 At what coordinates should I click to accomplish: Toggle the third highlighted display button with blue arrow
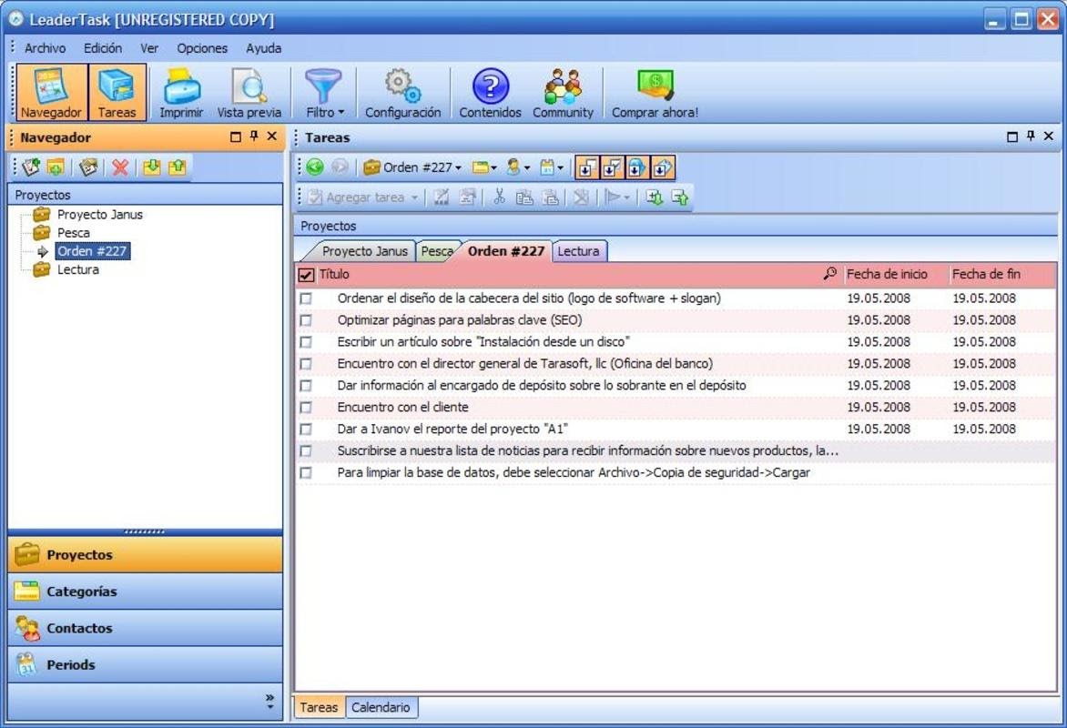pos(637,167)
